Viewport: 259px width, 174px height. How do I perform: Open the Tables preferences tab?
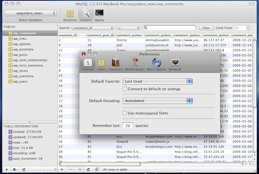click(x=101, y=65)
